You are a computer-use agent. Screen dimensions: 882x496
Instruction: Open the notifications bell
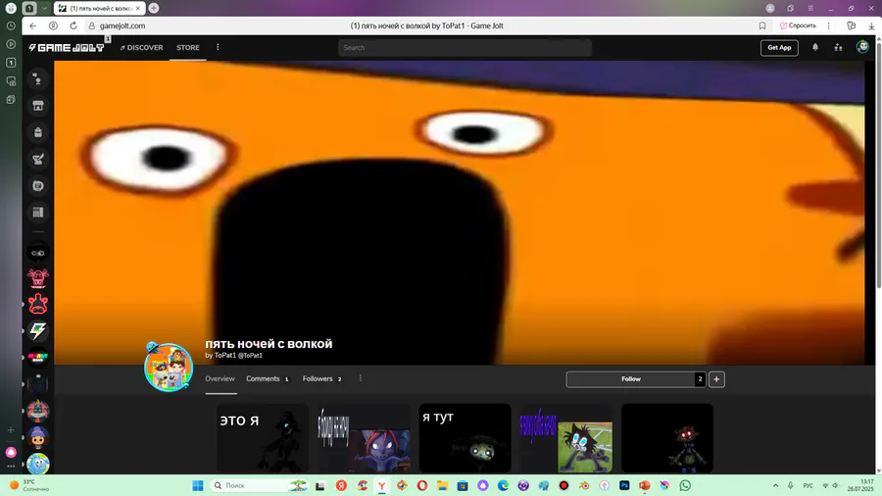point(815,47)
